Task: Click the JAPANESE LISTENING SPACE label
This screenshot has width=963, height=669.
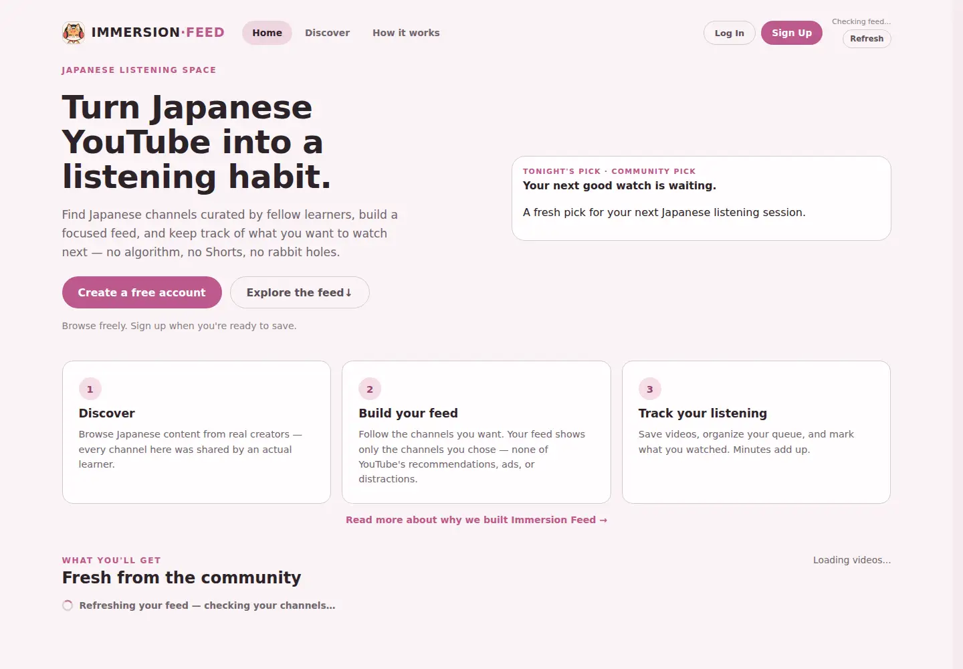Action: [139, 70]
